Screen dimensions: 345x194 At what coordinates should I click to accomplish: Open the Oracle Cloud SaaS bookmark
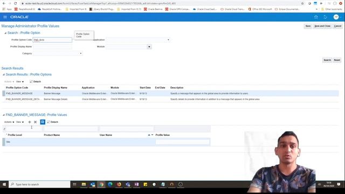[x=205, y=9]
